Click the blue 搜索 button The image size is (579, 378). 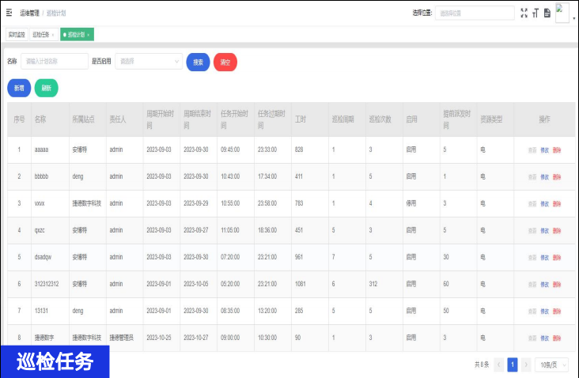point(197,62)
